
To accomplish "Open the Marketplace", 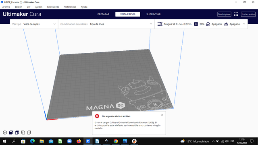I will [x=224, y=14].
